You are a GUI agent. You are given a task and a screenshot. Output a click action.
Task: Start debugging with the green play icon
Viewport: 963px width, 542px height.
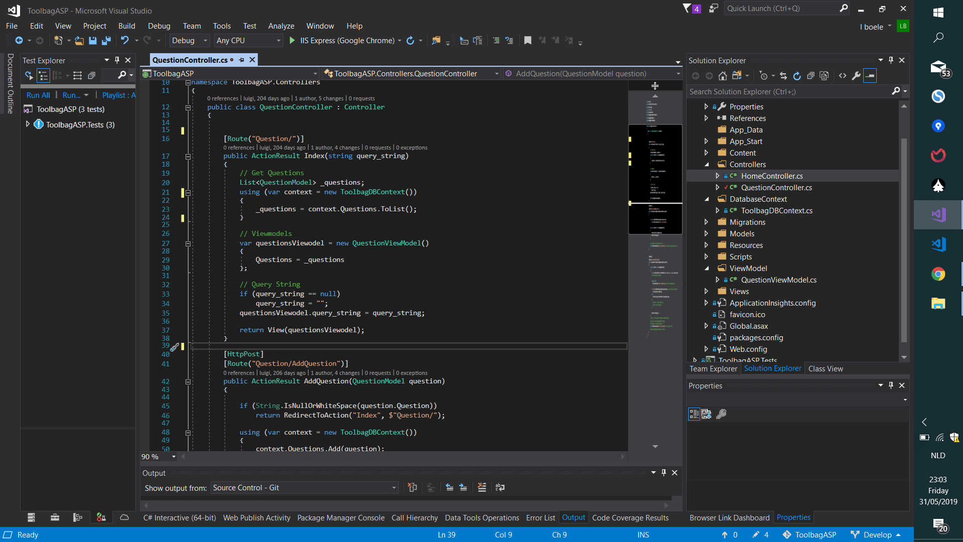[x=292, y=41]
